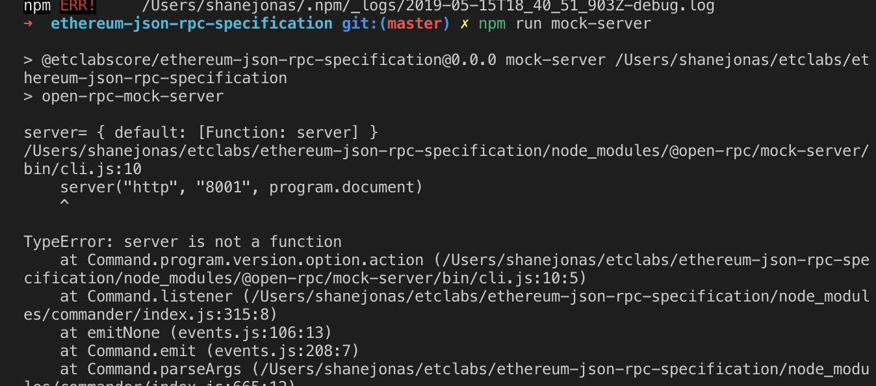The image size is (876, 386).
Task: Select the TypeError message text
Action: tap(182, 241)
